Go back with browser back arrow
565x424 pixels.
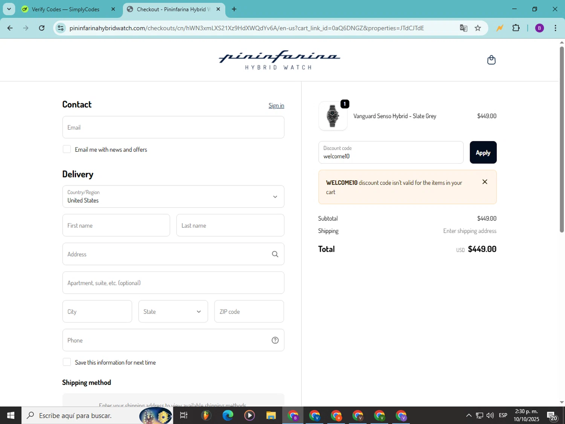point(10,28)
